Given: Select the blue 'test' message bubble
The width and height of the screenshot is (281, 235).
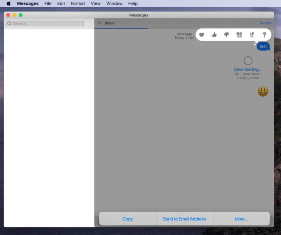Looking at the screenshot, I should 263,46.
